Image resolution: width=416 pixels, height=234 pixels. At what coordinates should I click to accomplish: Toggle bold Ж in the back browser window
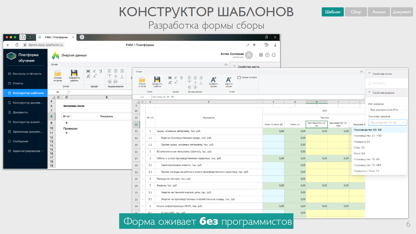click(x=88, y=71)
